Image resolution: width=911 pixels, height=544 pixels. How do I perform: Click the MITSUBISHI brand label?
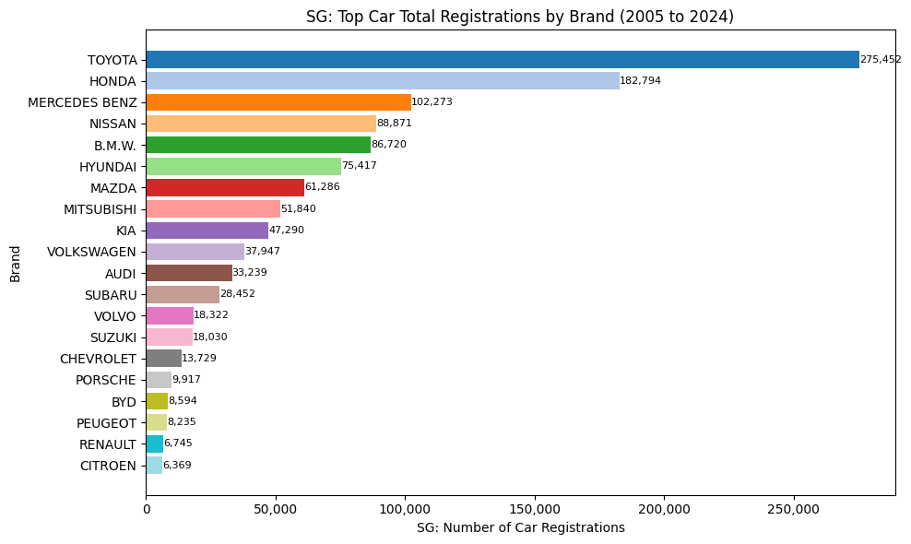click(100, 209)
